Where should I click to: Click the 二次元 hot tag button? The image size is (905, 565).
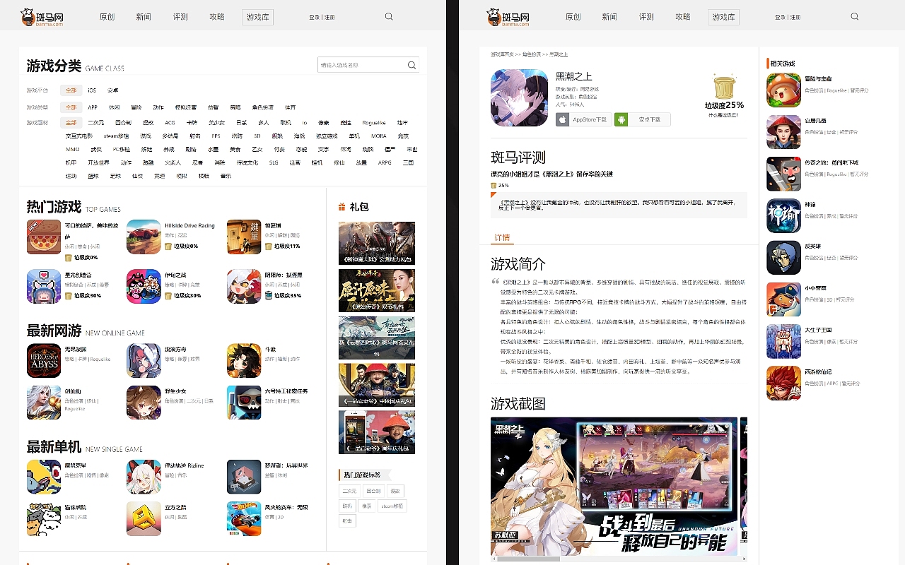(x=349, y=491)
